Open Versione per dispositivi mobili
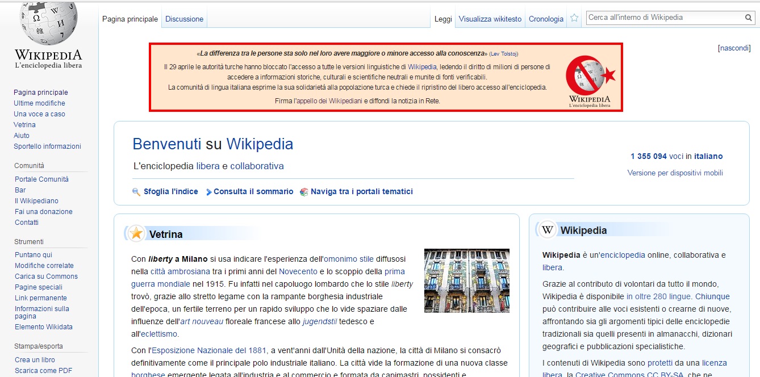Image resolution: width=760 pixels, height=377 pixels. (675, 173)
